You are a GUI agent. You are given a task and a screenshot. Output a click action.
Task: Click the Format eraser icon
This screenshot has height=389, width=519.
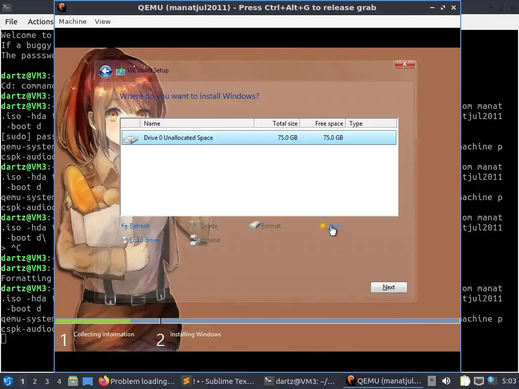coord(254,225)
